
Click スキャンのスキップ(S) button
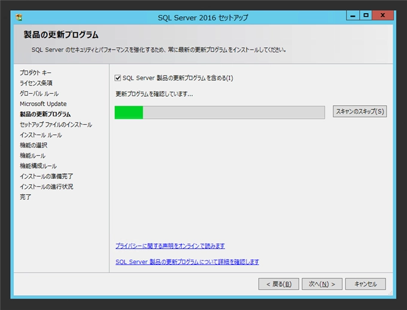(x=360, y=111)
